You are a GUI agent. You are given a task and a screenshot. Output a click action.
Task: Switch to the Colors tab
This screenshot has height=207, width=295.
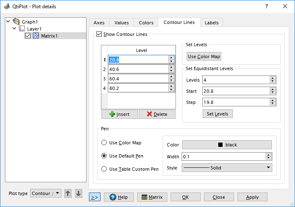[146, 23]
